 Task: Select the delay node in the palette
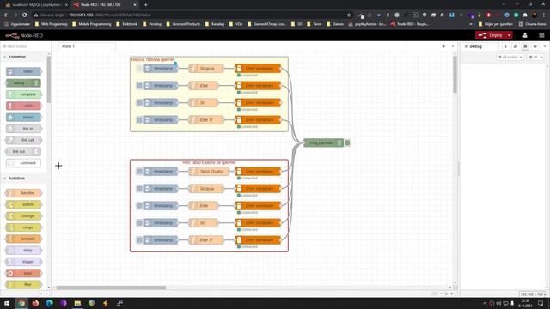[x=23, y=250]
